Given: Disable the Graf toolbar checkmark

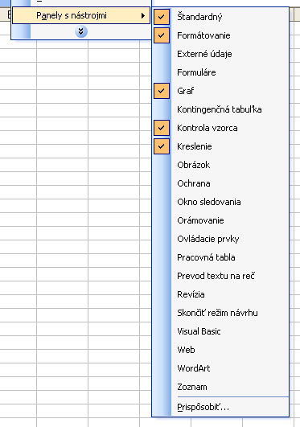Looking at the screenshot, I should (x=162, y=91).
